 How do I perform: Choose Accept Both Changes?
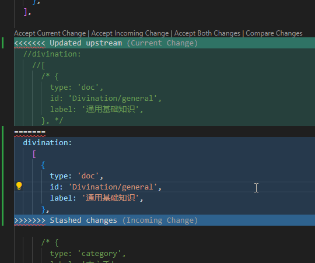207,33
